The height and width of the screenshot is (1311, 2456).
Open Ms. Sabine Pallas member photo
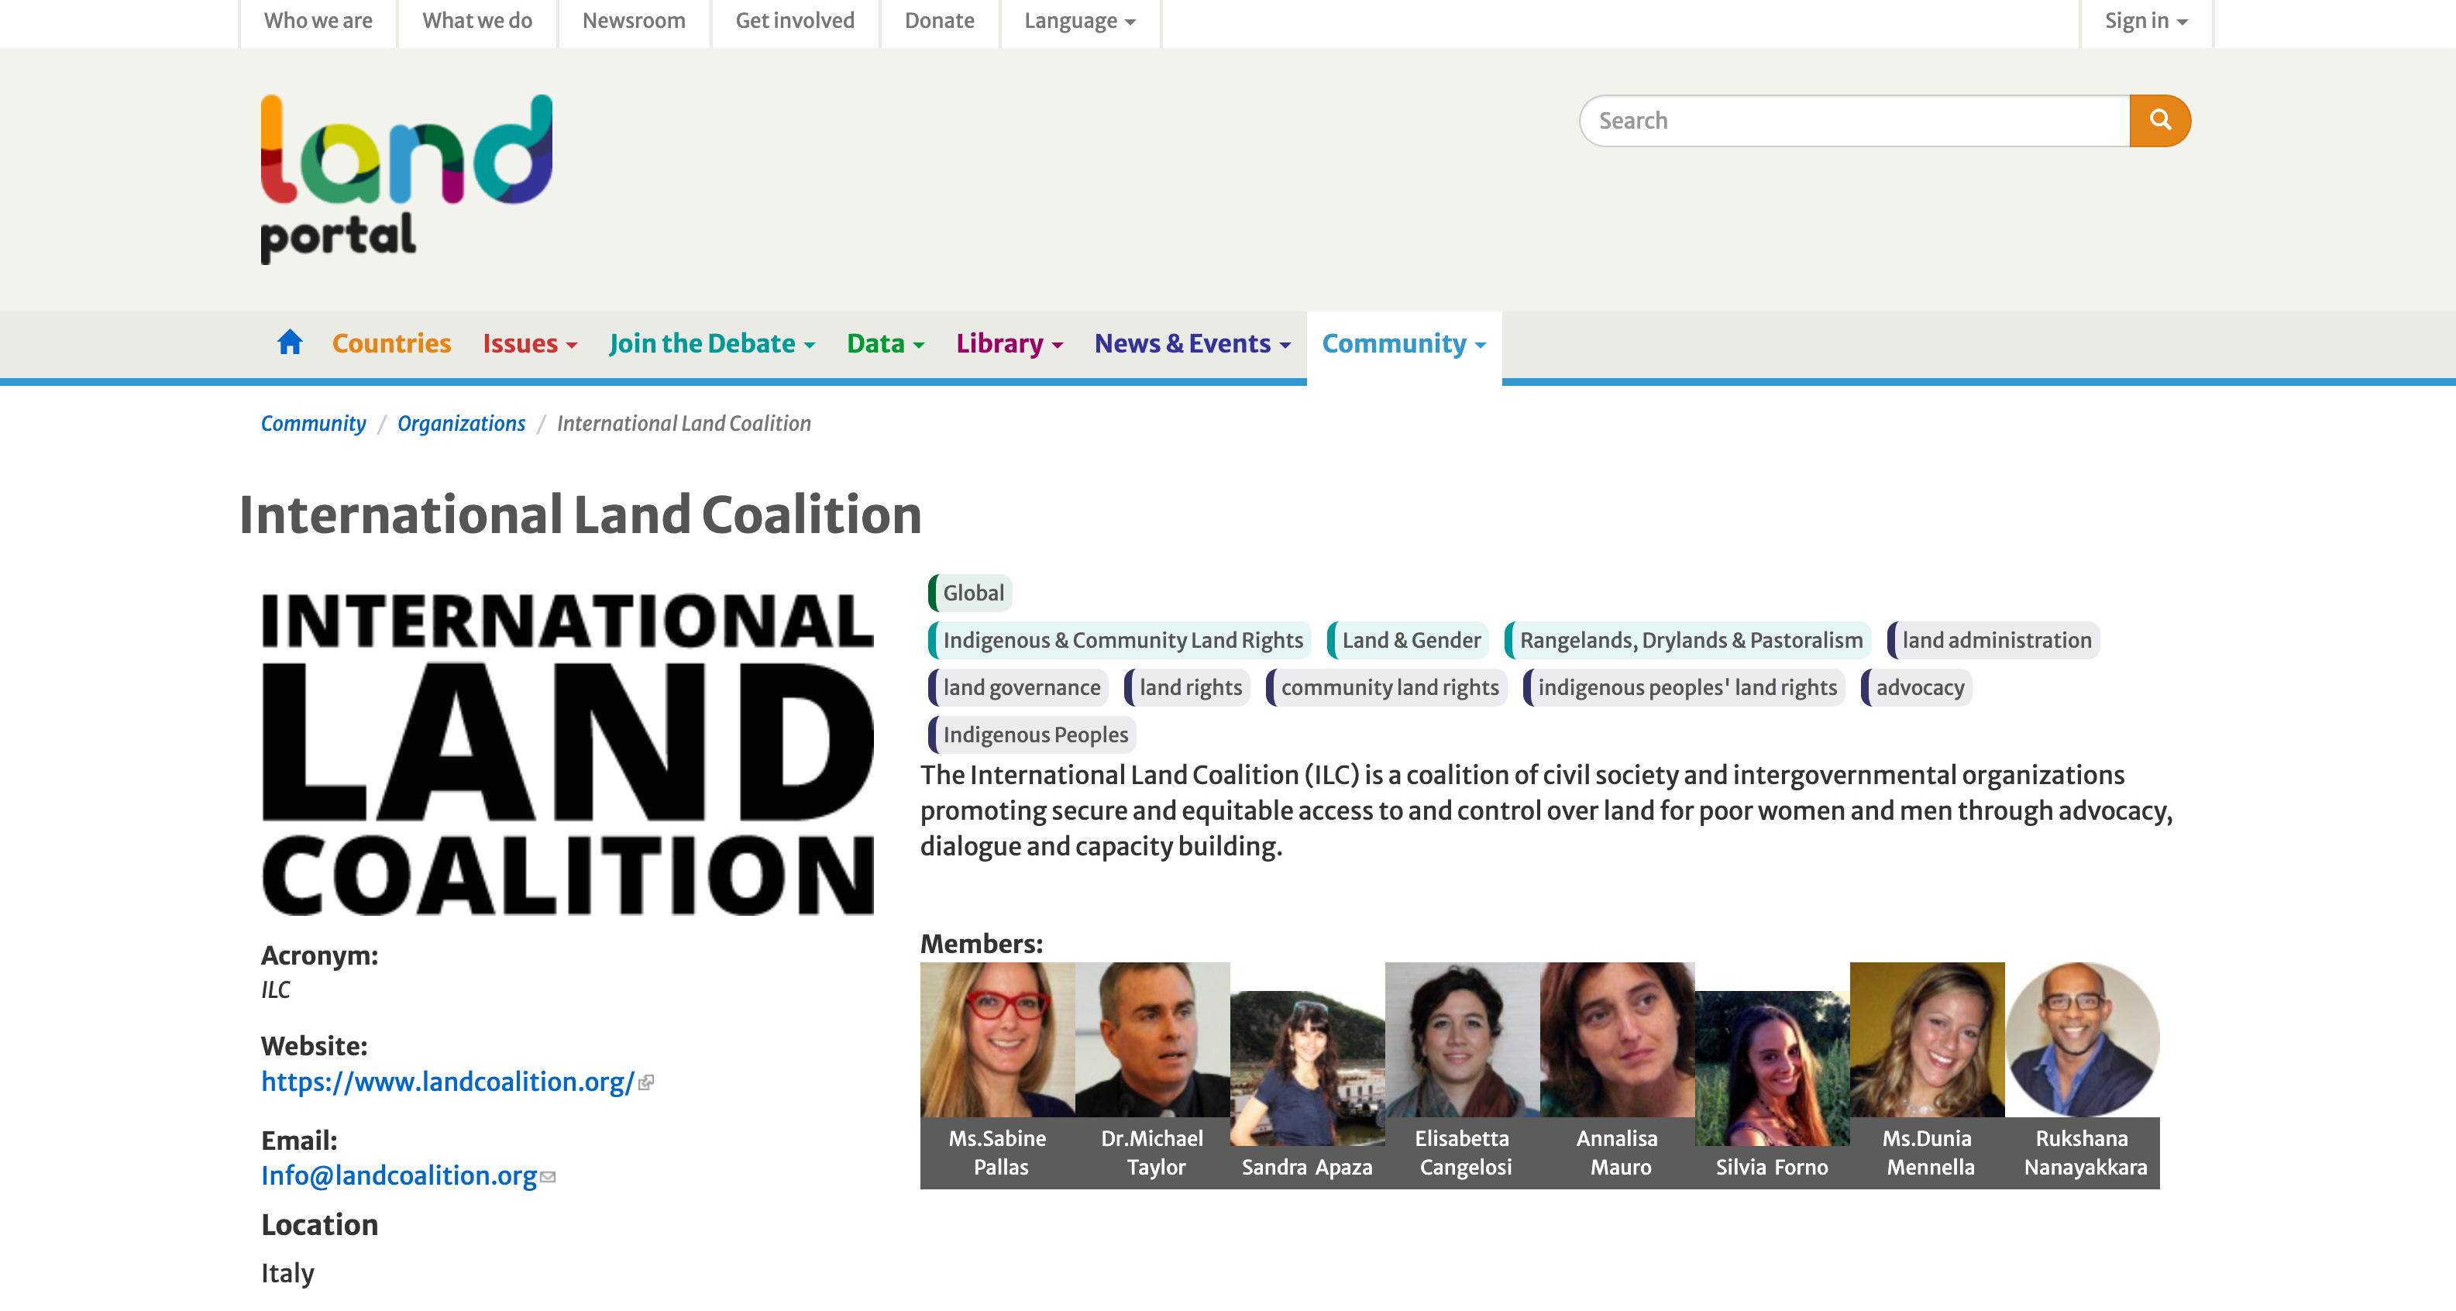point(997,1039)
